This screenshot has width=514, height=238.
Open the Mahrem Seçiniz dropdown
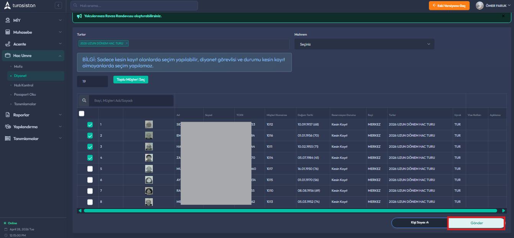point(364,44)
